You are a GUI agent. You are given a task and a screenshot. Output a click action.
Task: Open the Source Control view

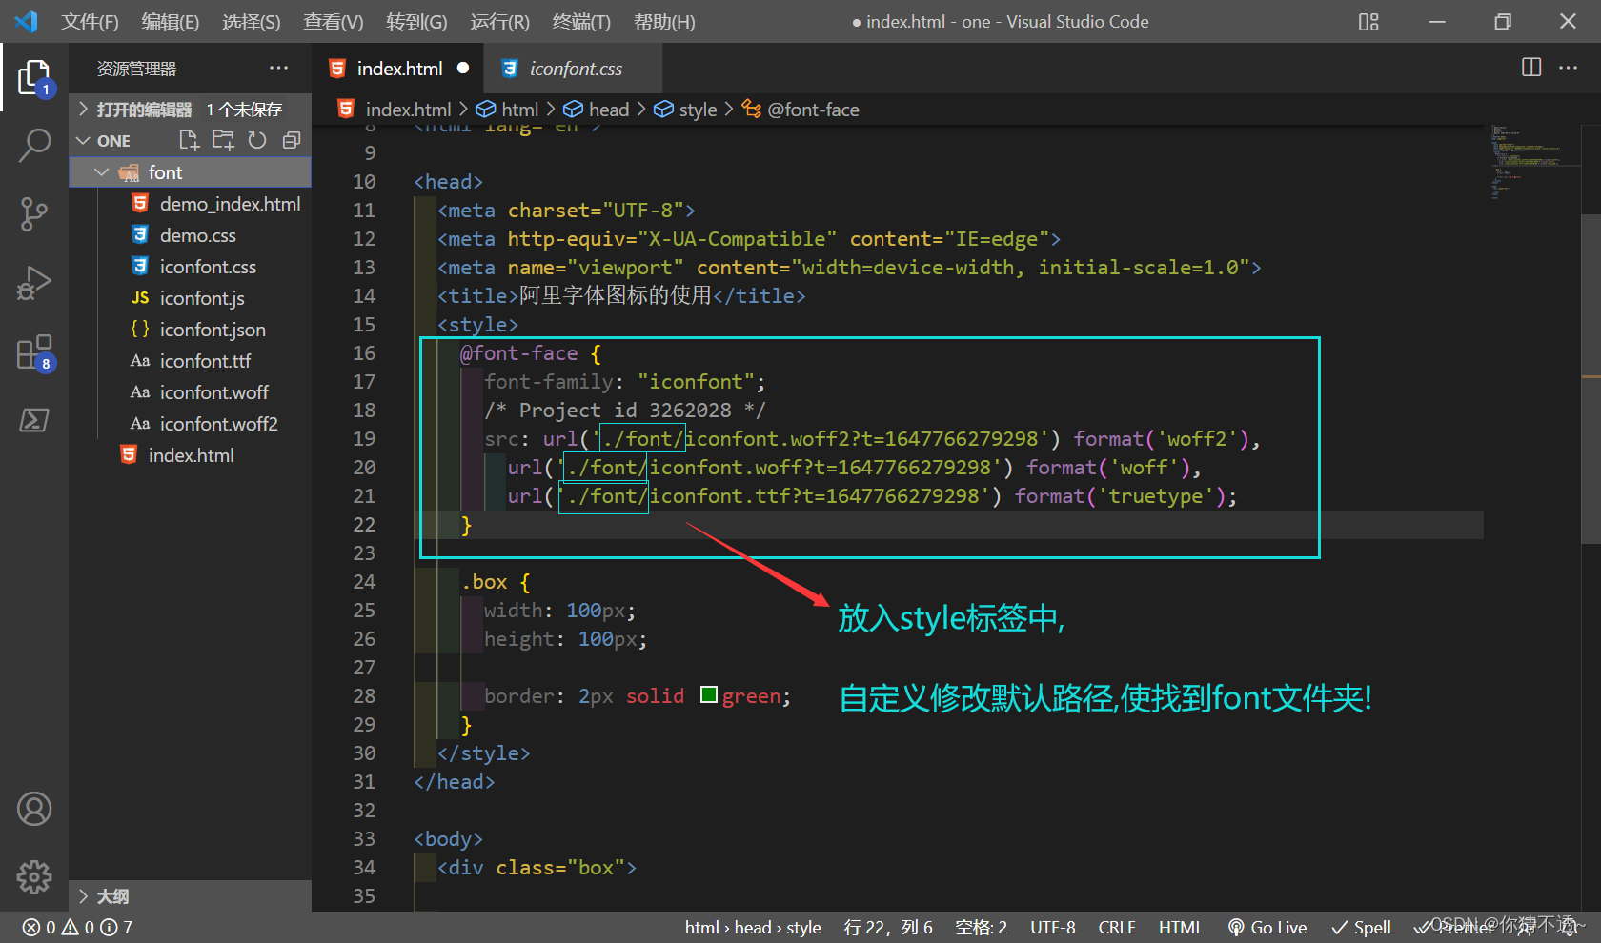(x=34, y=214)
